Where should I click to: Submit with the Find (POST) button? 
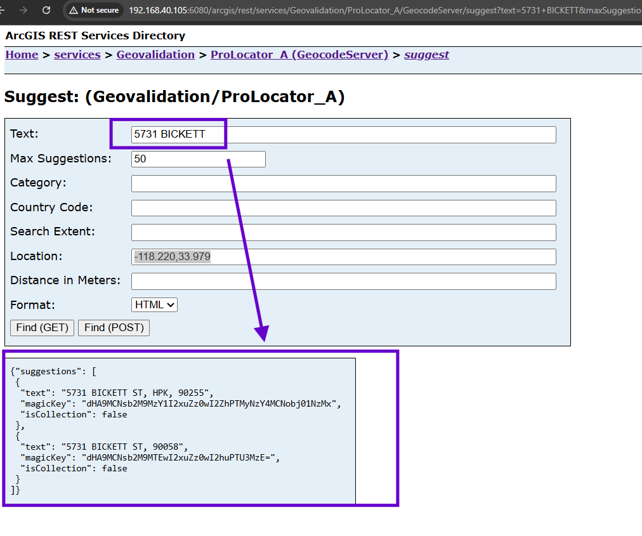click(114, 327)
